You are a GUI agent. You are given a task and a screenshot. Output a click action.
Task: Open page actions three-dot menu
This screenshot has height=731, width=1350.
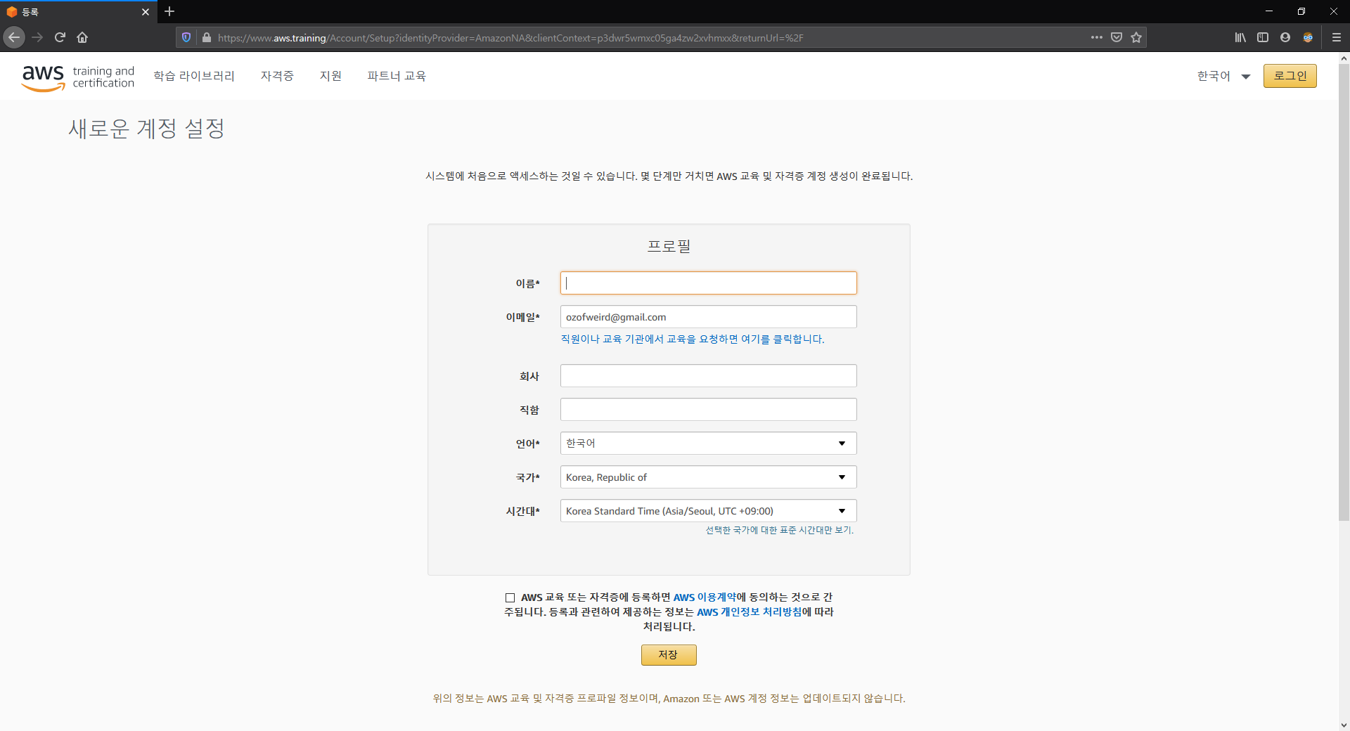1096,37
